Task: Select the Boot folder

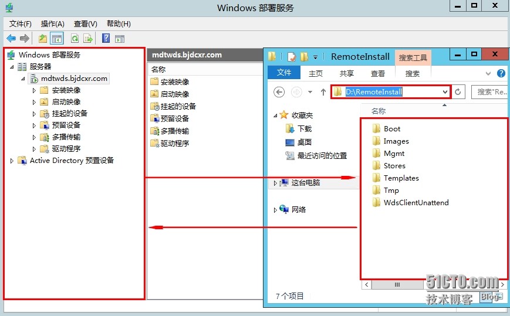Action: 392,129
